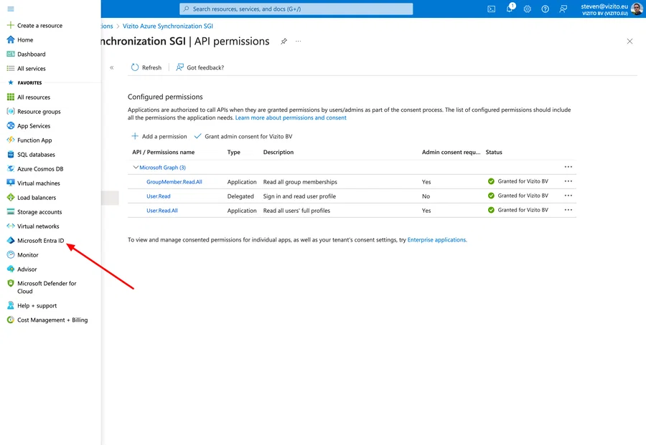
Task: Open the feedback icon in top bar
Action: [x=563, y=9]
